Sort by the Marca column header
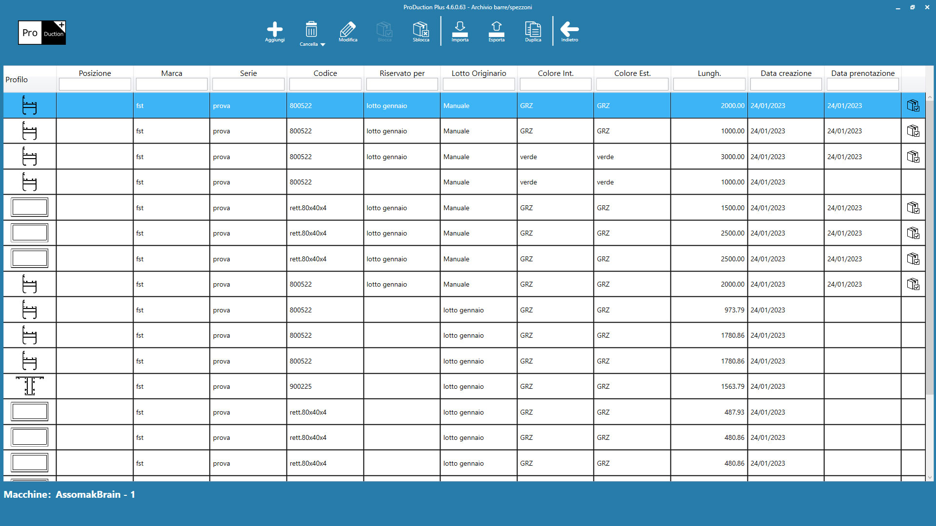Viewport: 936px width, 526px height. pyautogui.click(x=172, y=73)
